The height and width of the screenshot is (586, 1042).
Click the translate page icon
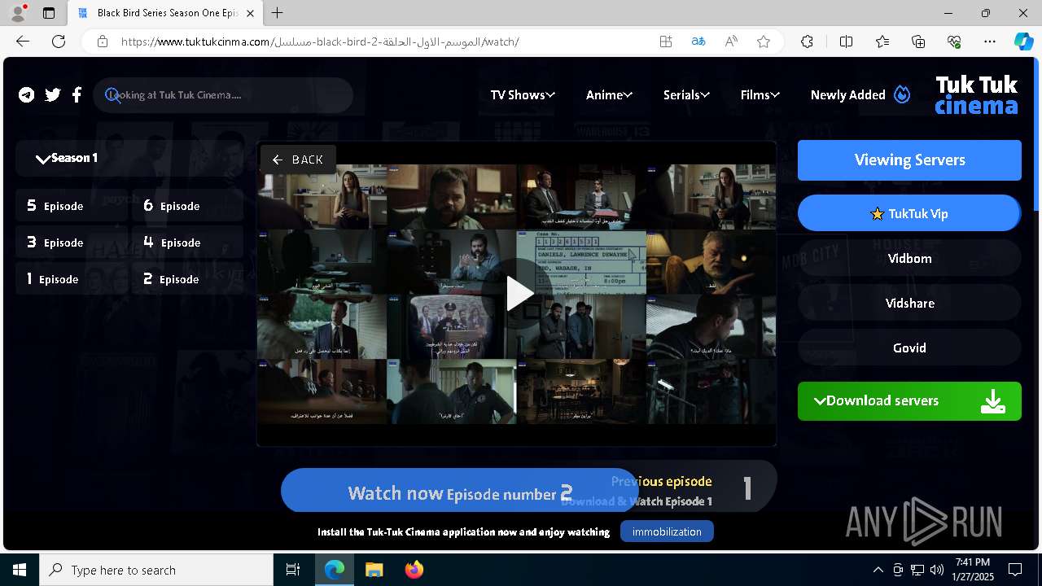[x=698, y=42]
